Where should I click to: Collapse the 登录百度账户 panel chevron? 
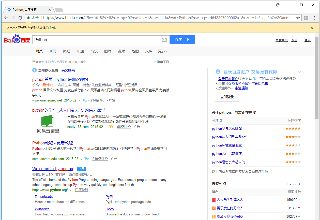click(299, 72)
